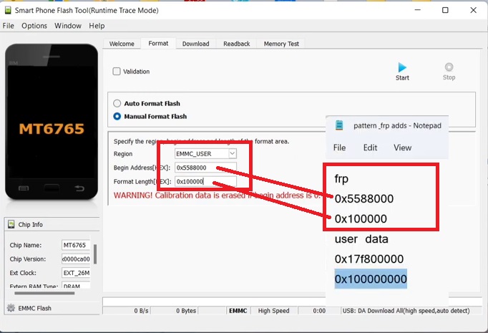
Task: Click the Chip Info horizontal scrollbar
Action: [x=44, y=293]
